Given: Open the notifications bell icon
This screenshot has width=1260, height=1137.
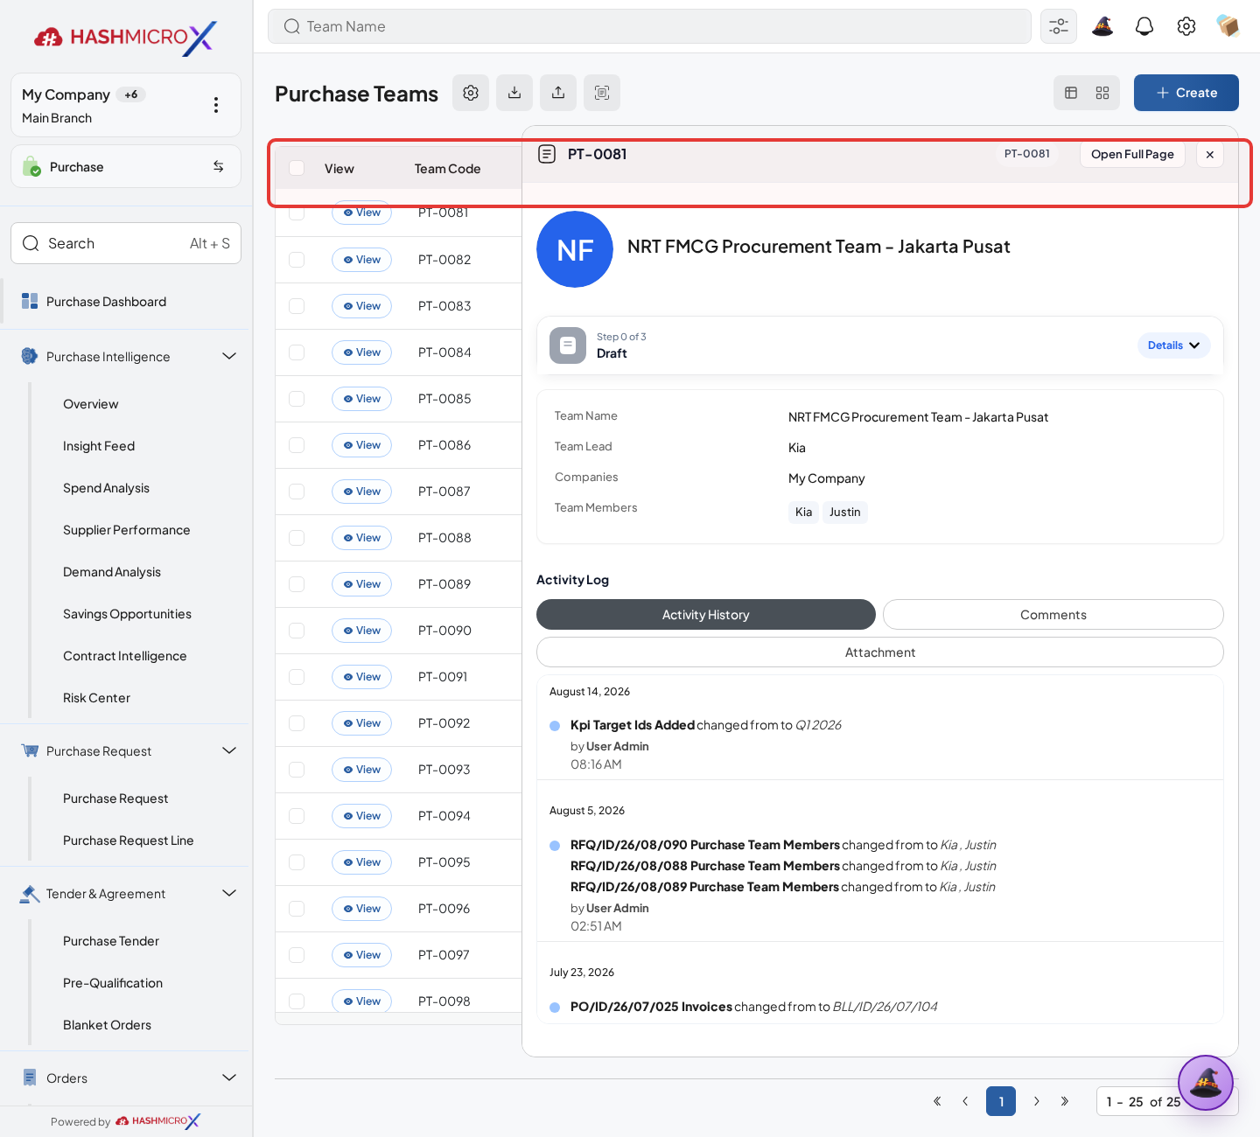Looking at the screenshot, I should coord(1144,26).
